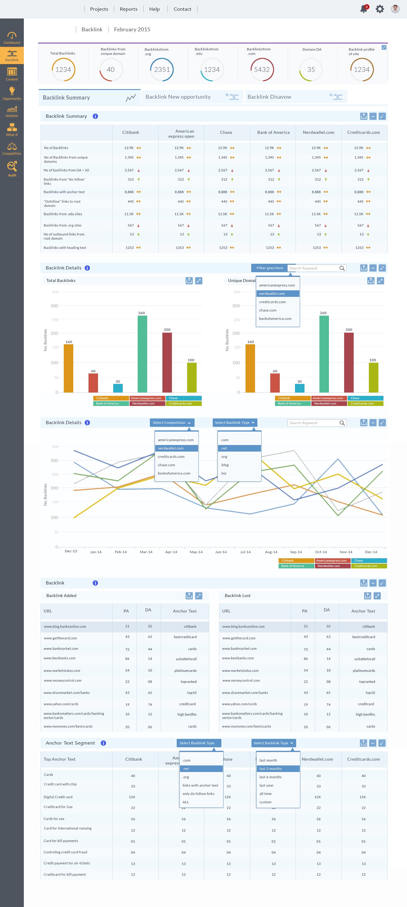Open the settings gear

380,9
